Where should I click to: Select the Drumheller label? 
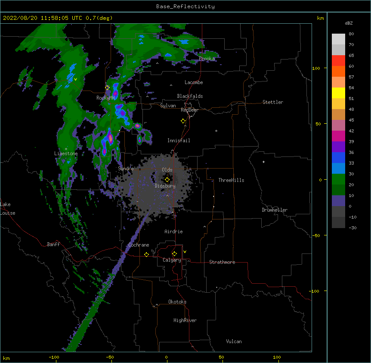275,210
